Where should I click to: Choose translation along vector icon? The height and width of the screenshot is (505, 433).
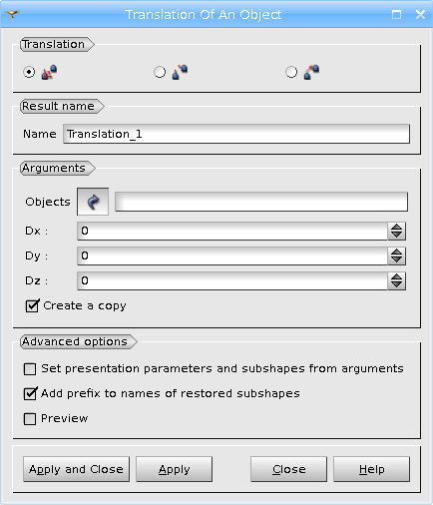click(311, 72)
